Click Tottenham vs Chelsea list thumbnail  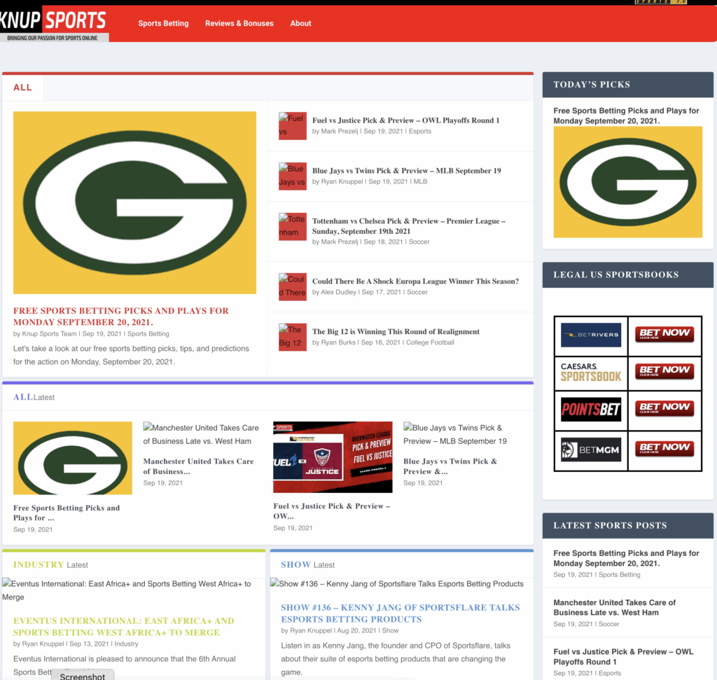(293, 226)
